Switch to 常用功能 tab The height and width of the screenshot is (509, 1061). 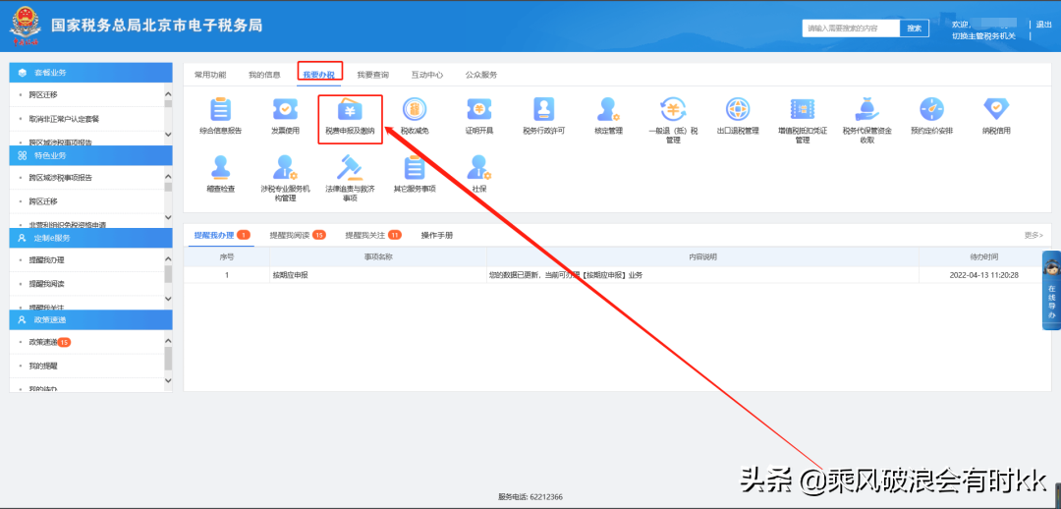click(x=210, y=75)
